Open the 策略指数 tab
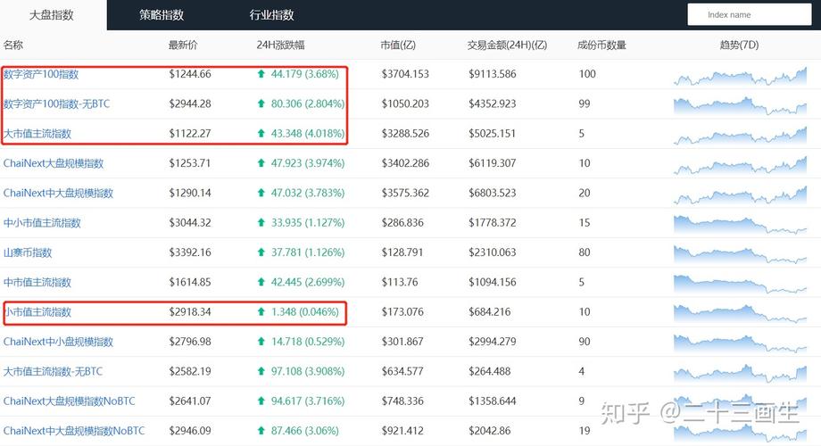Viewport: 821px width, 446px height. click(162, 15)
